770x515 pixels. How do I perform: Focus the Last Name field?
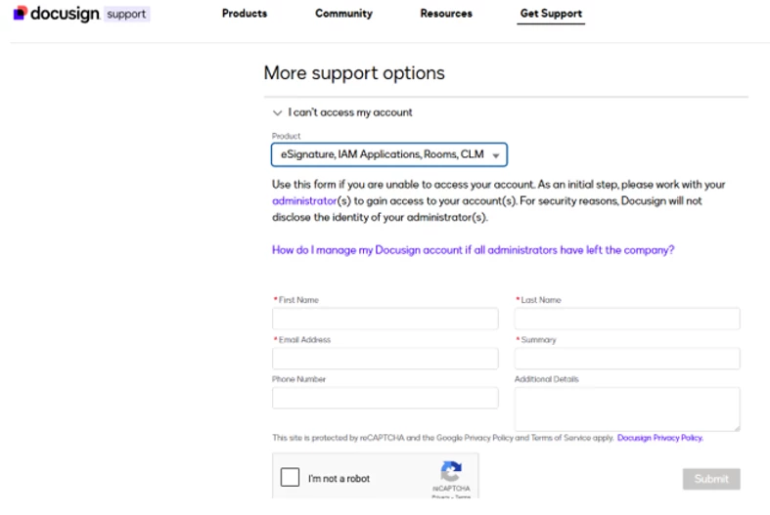pos(627,319)
